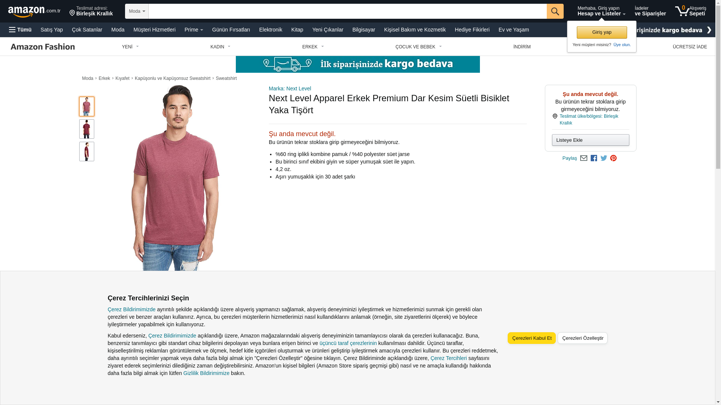721x405 pixels.
Task: Open the Moda search category dropdown
Action: [x=137, y=11]
